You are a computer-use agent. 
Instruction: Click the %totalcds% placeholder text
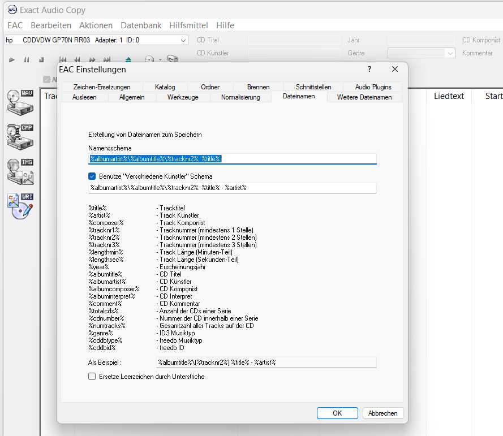[x=104, y=311]
